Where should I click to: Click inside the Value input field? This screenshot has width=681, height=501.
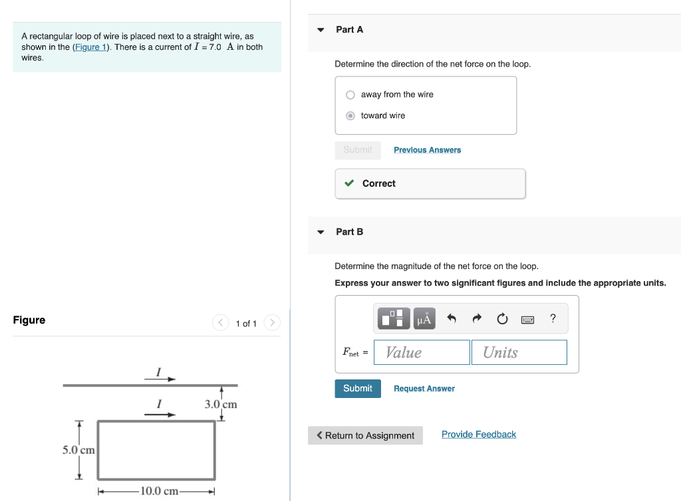point(422,352)
